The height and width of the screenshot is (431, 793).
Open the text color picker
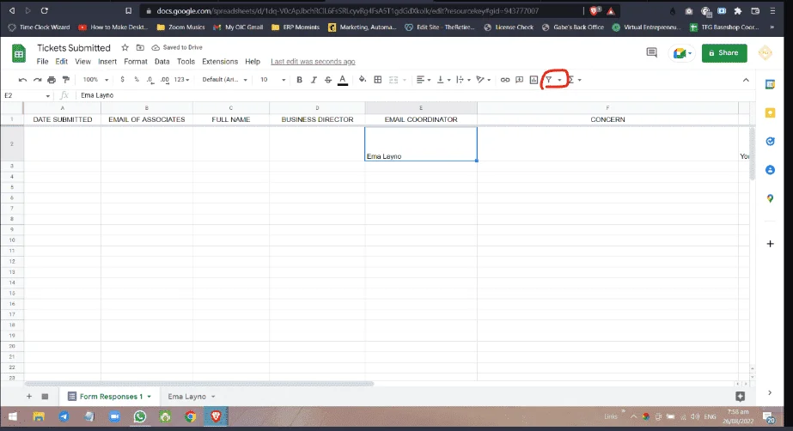coord(343,80)
